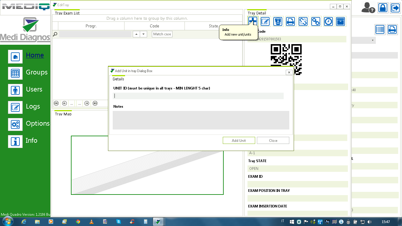This screenshot has height=226, width=402.
Task: Click the bucket/delete icon in Tray Detail toolbar
Action: pos(278,21)
